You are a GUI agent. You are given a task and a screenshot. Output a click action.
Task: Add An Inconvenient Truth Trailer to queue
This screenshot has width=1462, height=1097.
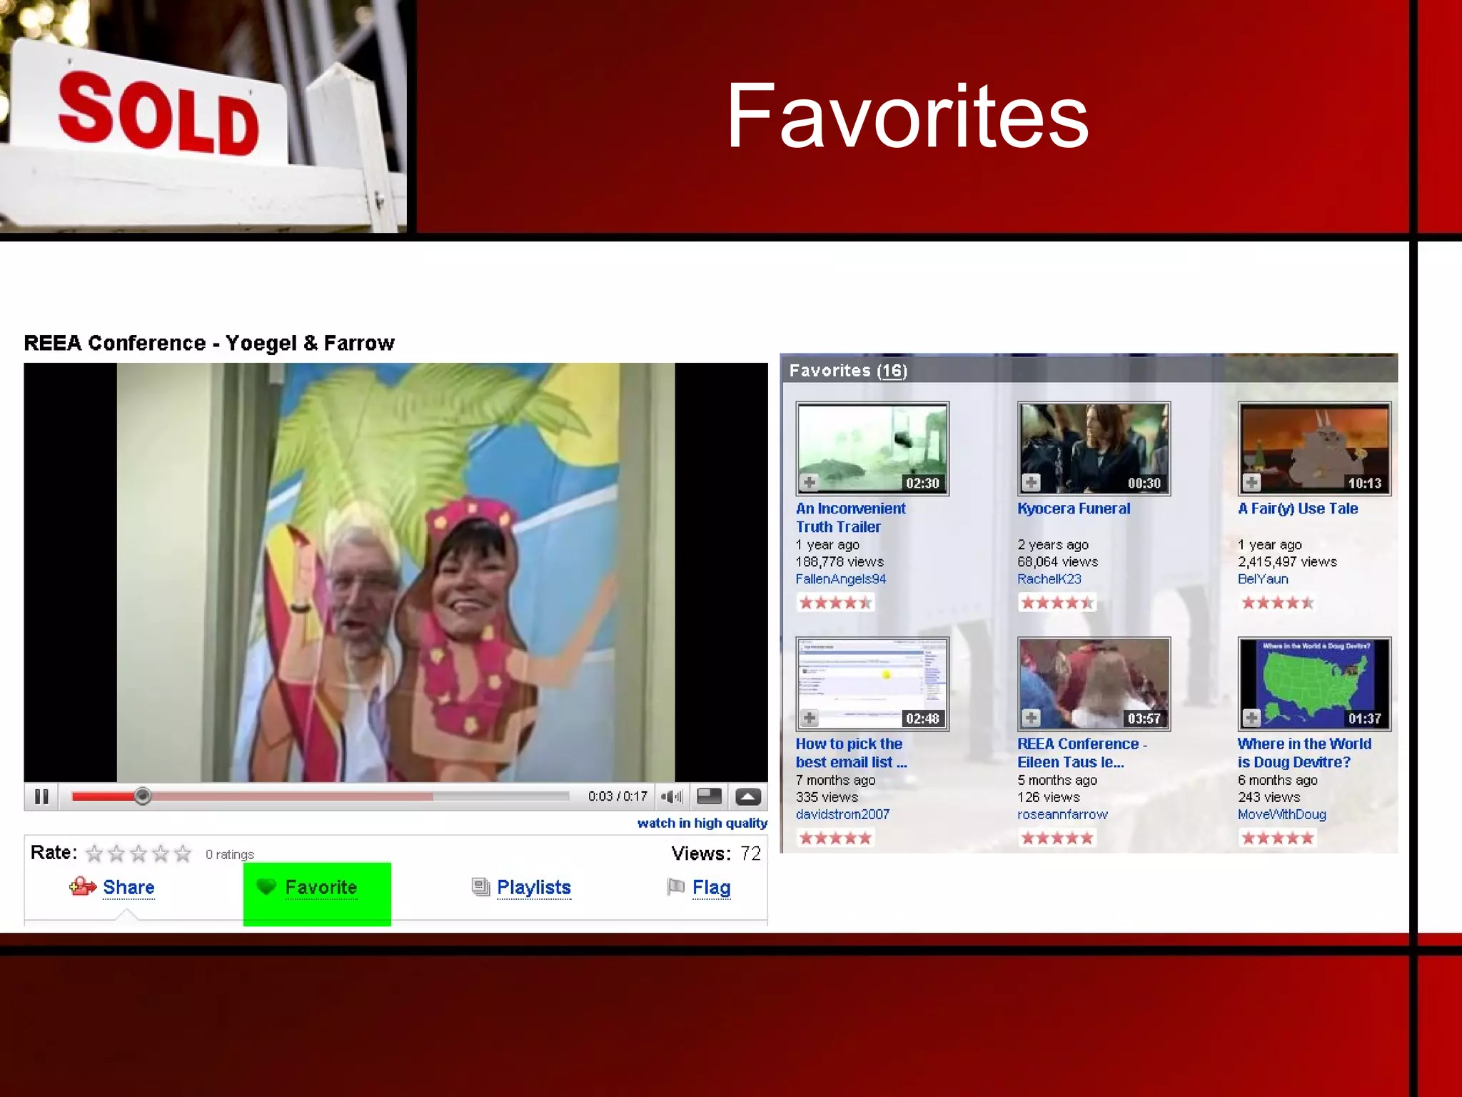pyautogui.click(x=810, y=483)
